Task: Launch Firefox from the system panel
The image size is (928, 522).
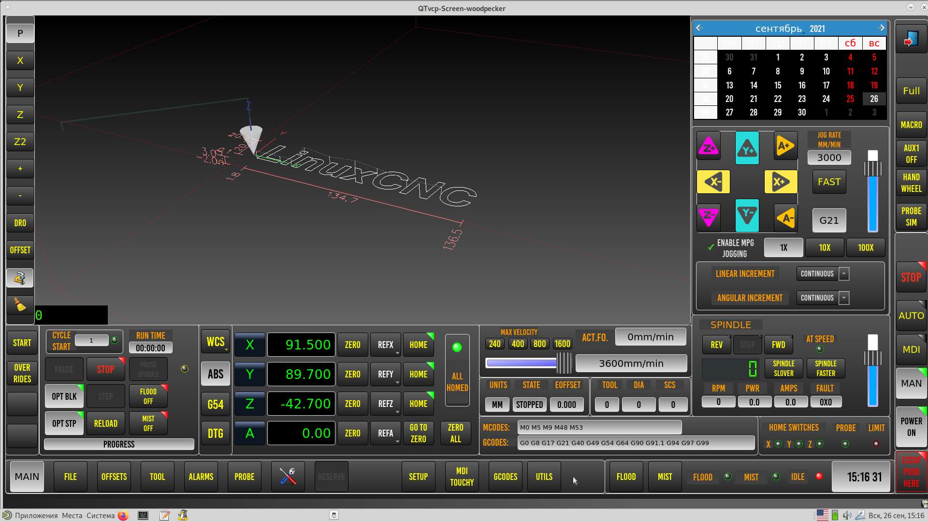Action: [x=123, y=515]
